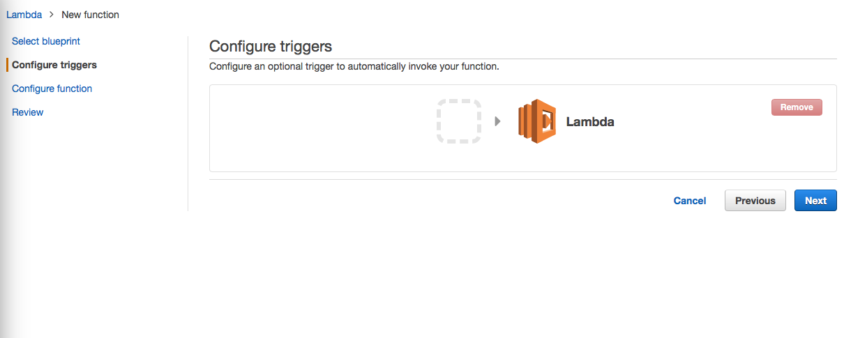Remove the trigger with the red Remove button
The height and width of the screenshot is (338, 844).
click(797, 107)
